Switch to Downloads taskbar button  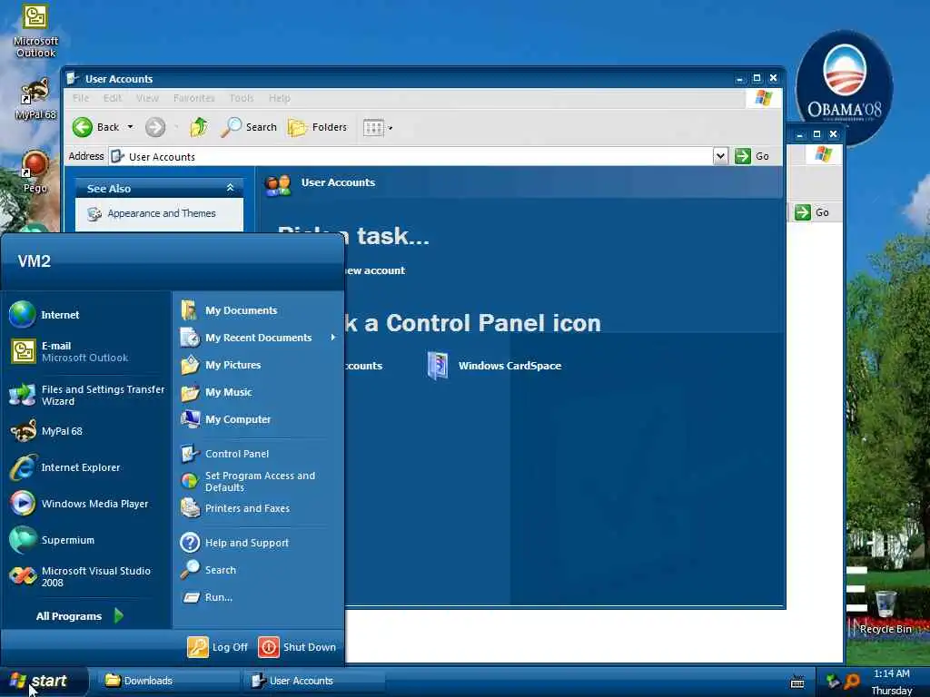[x=167, y=681]
